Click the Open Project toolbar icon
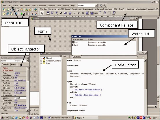 pyautogui.click(x=22, y=10)
